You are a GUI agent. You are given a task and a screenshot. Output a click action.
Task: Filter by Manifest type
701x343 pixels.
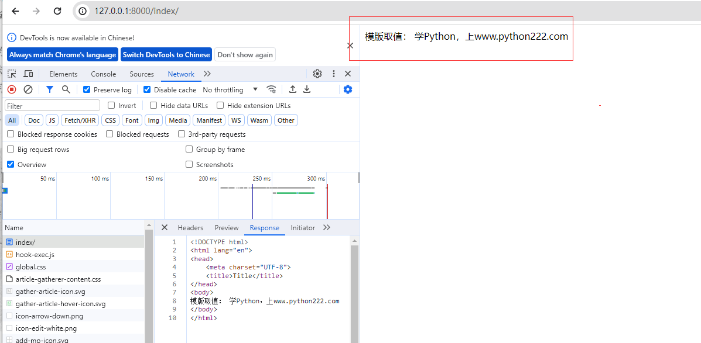(x=209, y=120)
